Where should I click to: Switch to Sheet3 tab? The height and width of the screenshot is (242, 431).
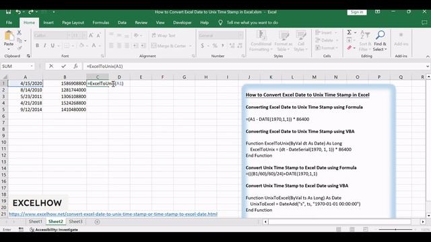click(75, 221)
